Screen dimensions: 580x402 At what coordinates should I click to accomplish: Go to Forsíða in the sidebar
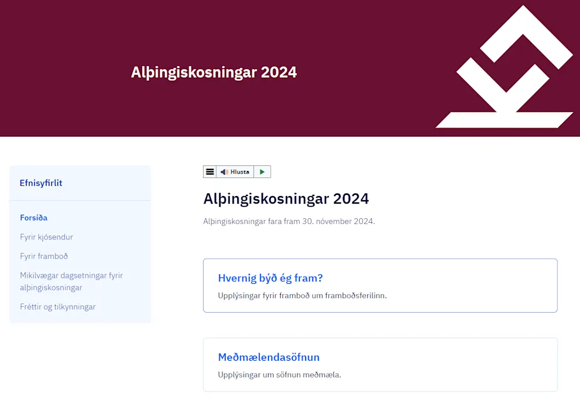[x=34, y=218]
